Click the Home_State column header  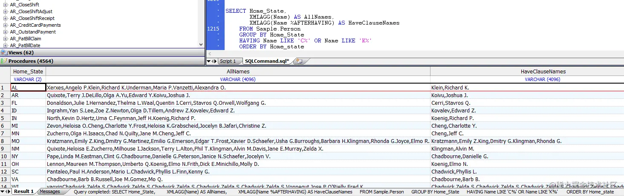click(x=28, y=72)
